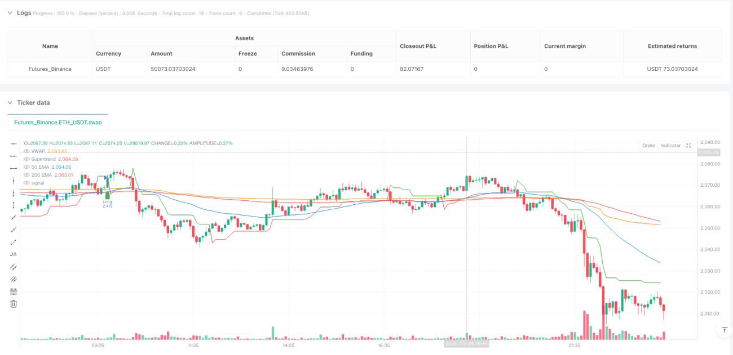Image resolution: width=733 pixels, height=355 pixels.
Task: Select the vertical straight line tool
Action: pyautogui.click(x=14, y=181)
